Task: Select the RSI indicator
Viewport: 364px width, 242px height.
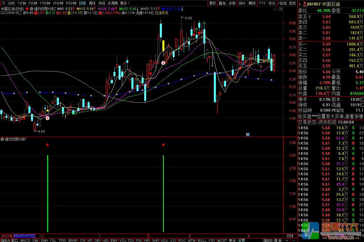Action: coord(139,240)
